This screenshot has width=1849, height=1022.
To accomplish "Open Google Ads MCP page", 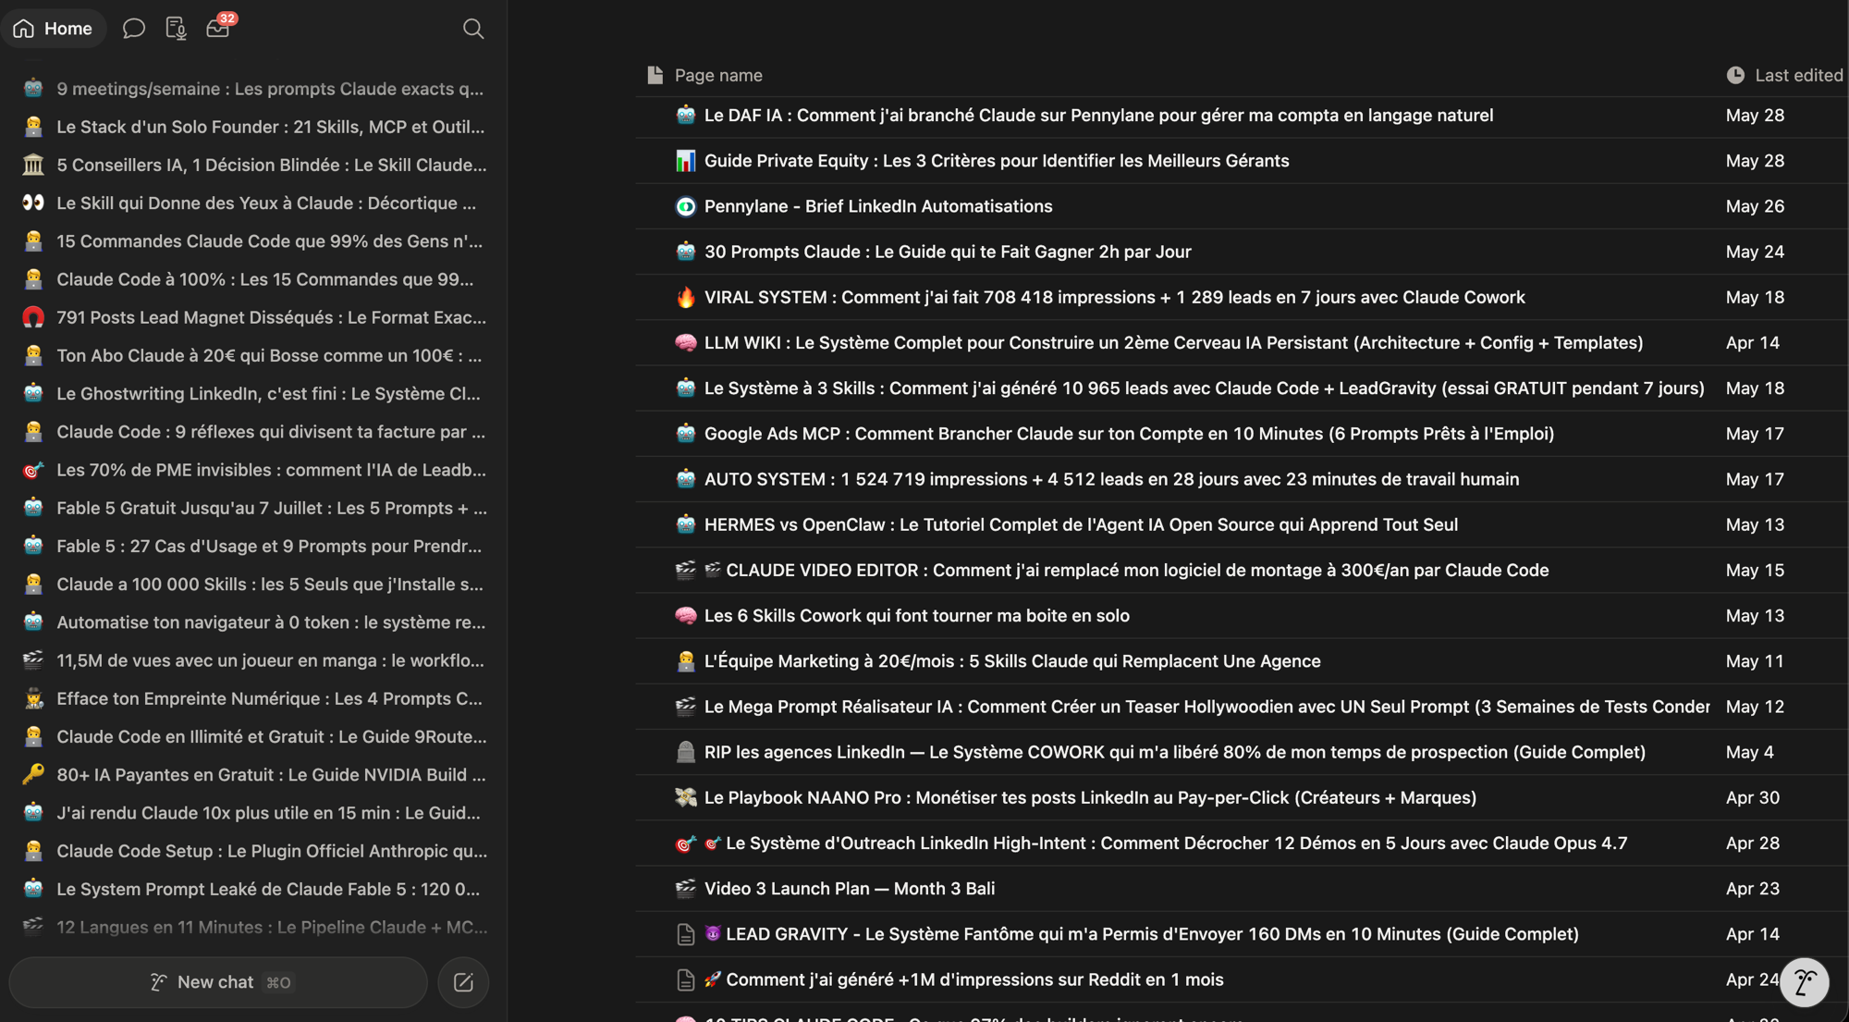I will [1129, 434].
